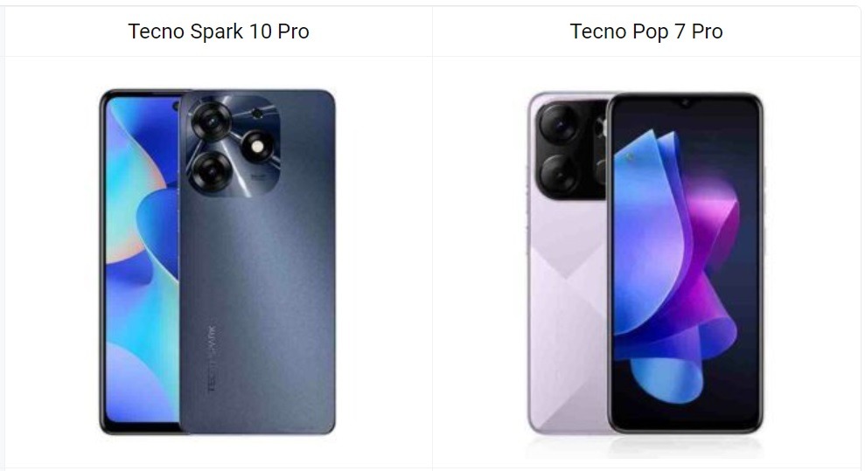865x471 pixels.
Task: Click the Pop 7 Pro waterdrop notch camera
Action: pos(686,103)
